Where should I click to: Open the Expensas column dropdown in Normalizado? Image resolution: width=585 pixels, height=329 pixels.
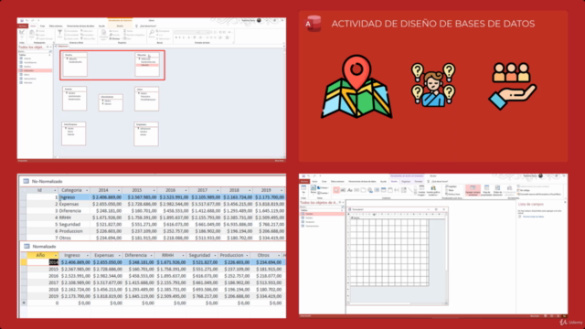[x=119, y=256]
